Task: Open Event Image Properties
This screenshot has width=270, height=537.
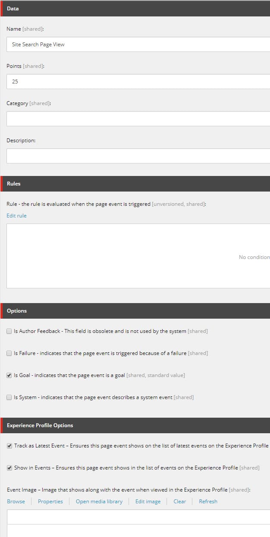Action: (x=50, y=502)
